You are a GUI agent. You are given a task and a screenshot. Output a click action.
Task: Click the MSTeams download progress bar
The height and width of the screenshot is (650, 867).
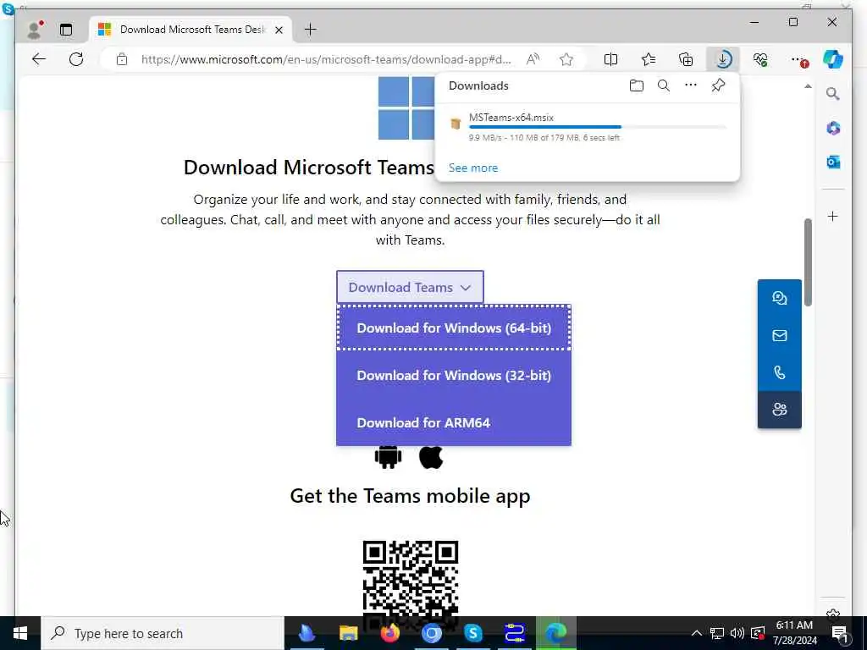tap(597, 127)
